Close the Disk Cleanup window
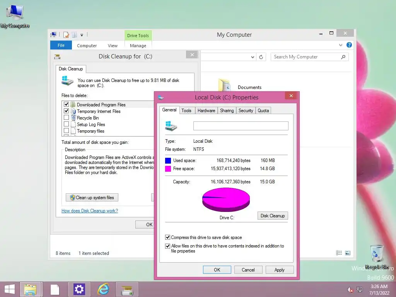396x297 pixels. click(192, 55)
